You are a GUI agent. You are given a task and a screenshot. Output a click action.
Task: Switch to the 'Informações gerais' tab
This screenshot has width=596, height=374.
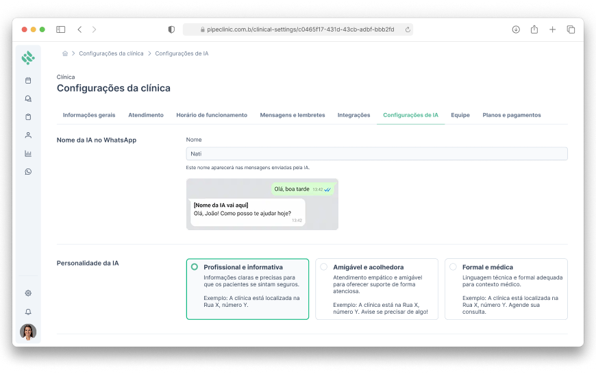pyautogui.click(x=89, y=115)
